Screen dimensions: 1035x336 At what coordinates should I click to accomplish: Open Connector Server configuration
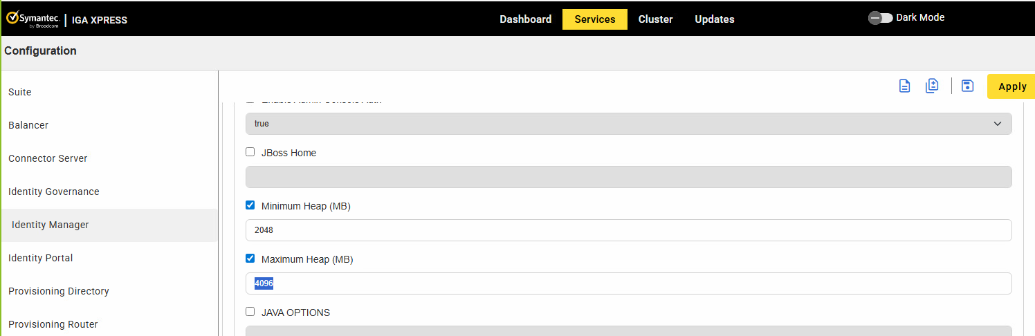pyautogui.click(x=48, y=158)
